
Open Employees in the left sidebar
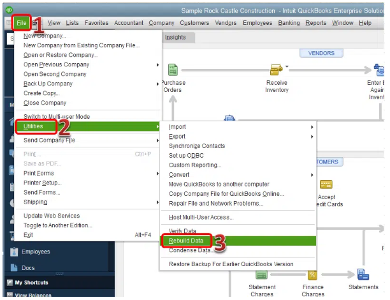coord(36,252)
